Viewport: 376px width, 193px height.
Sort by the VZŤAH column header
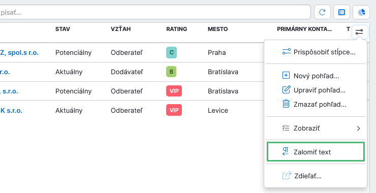(120, 29)
